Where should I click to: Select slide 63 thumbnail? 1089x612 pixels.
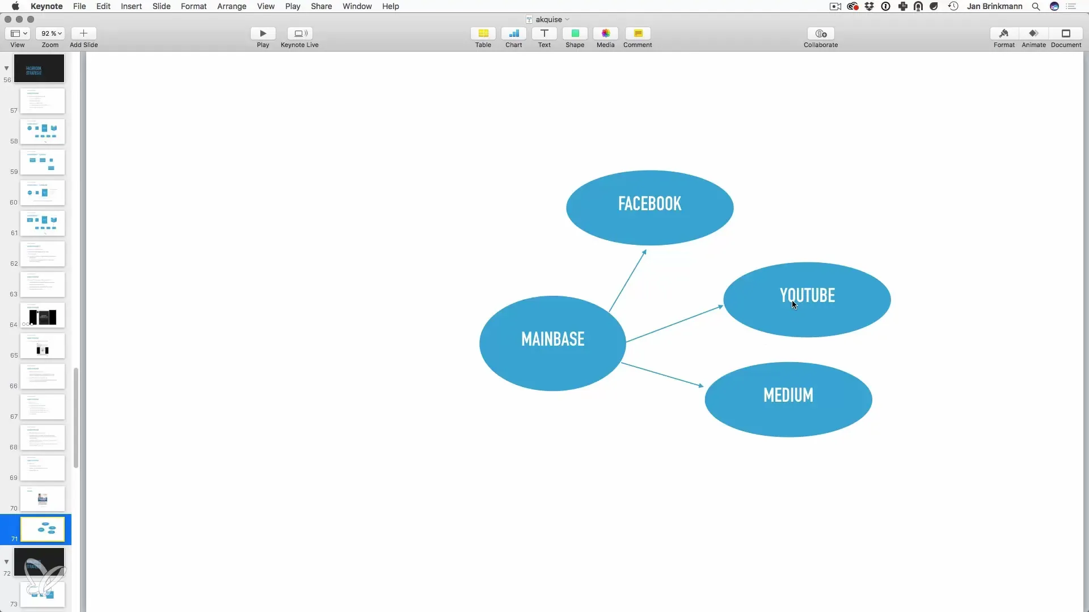[43, 284]
